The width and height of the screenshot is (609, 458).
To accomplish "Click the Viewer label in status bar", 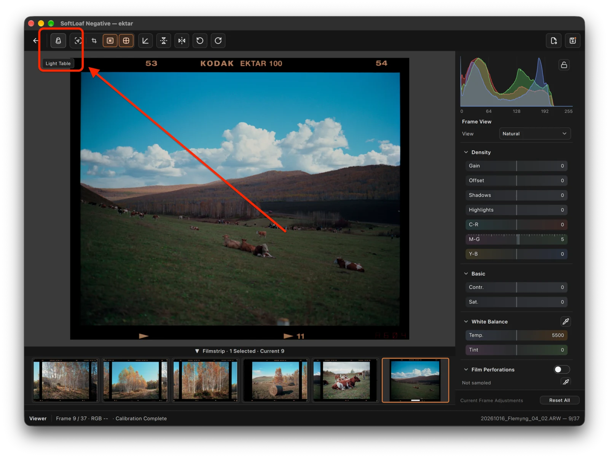I will (x=38, y=418).
